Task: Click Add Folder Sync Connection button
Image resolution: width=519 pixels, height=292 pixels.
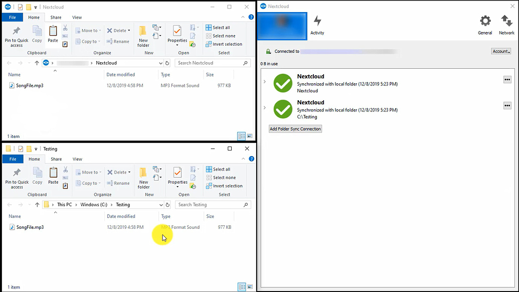Action: click(295, 129)
